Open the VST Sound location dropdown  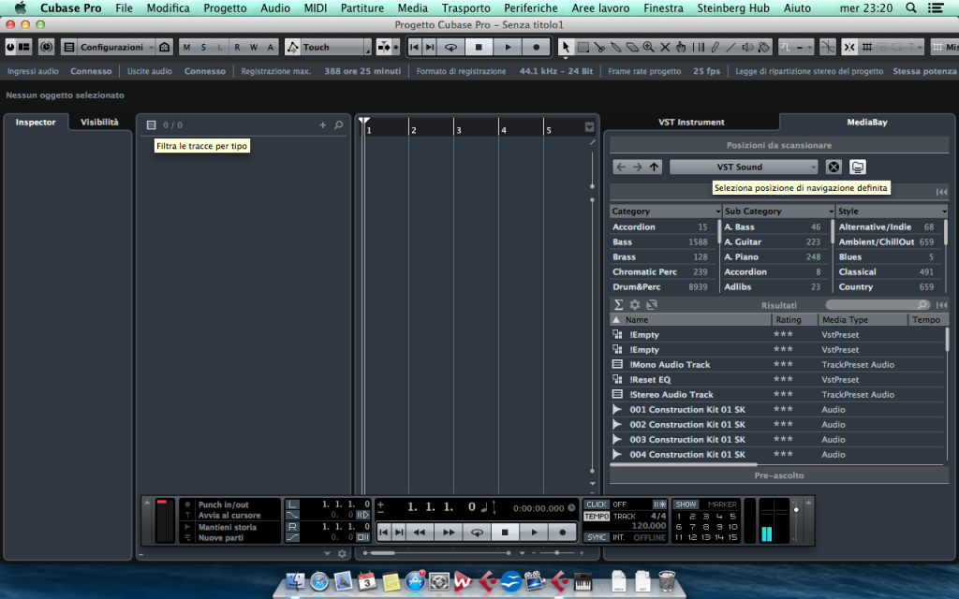[744, 167]
